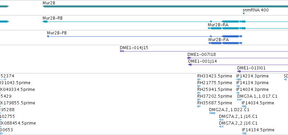Select the Mur2B-PB protein label
Image resolution: width=288 pixels, height=135 pixels.
(x=57, y=33)
